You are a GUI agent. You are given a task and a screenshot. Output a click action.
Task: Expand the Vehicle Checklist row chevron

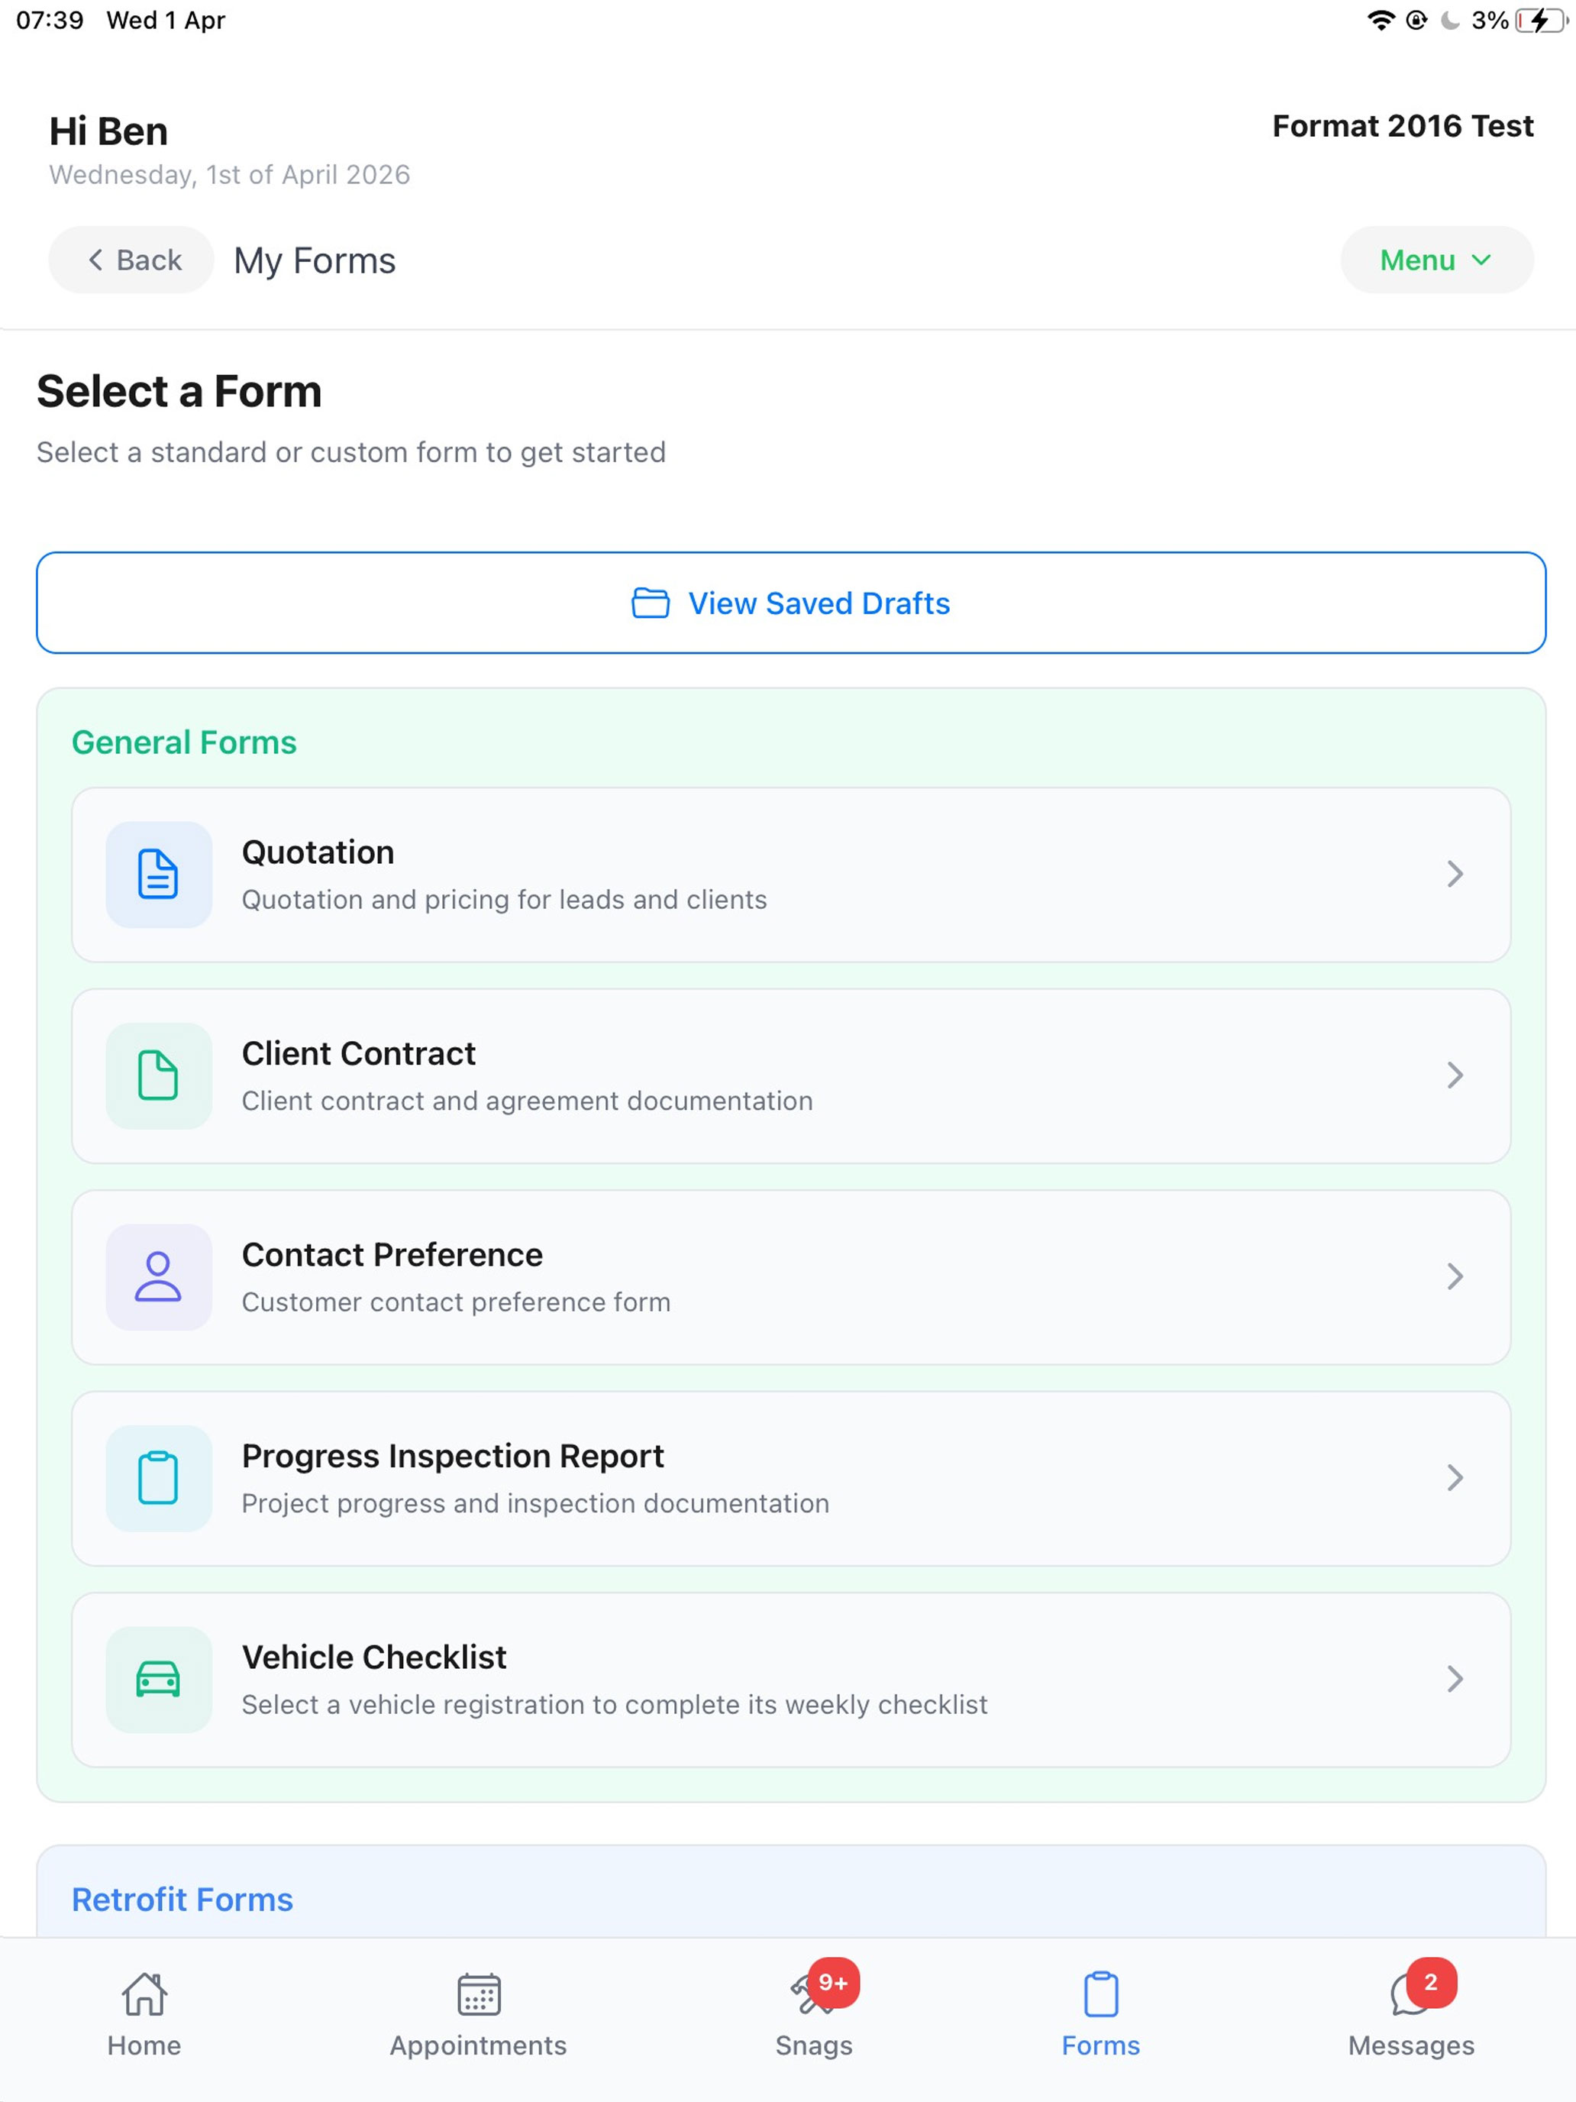pos(1455,1679)
